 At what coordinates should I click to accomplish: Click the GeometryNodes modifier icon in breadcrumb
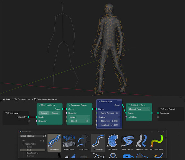pos(15,99)
